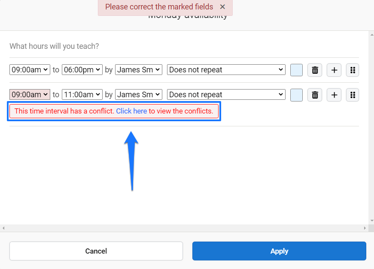
Task: Add a new interval using first row plus icon
Action: [x=334, y=70]
